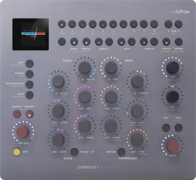Image resolution: width=196 pixels, height=180 pixels.
Task: Click the gain / release wet/dry knob
Action: 111,126
